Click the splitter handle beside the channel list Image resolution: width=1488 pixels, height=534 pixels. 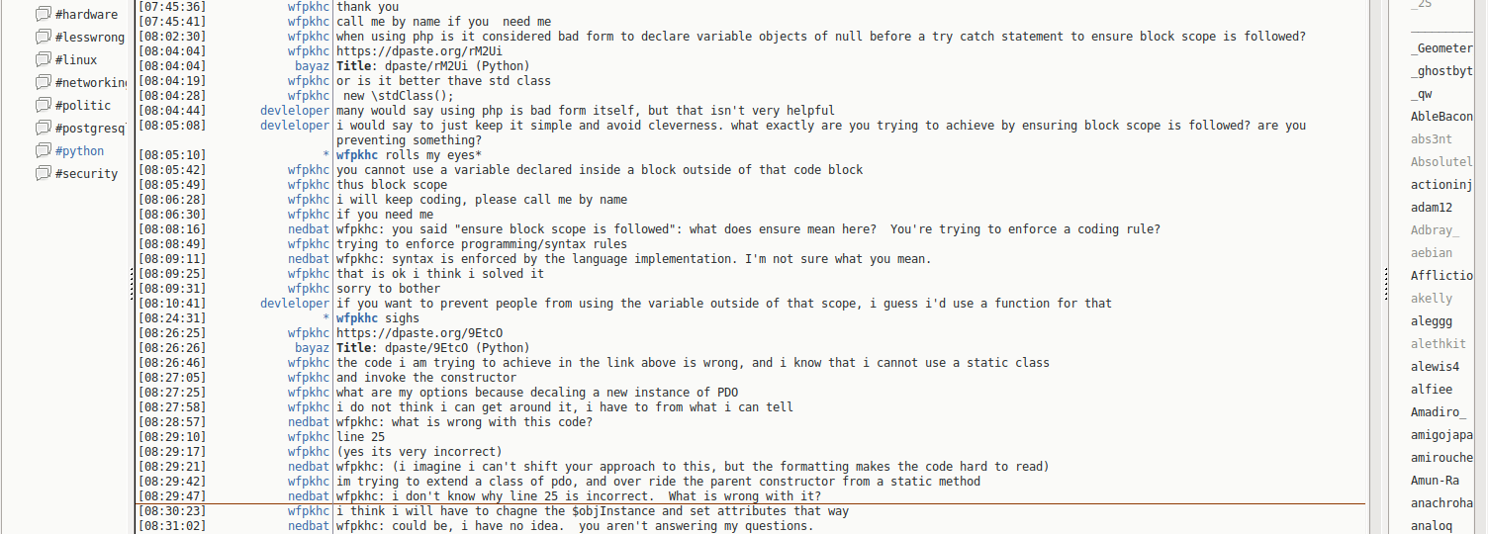pyautogui.click(x=132, y=284)
